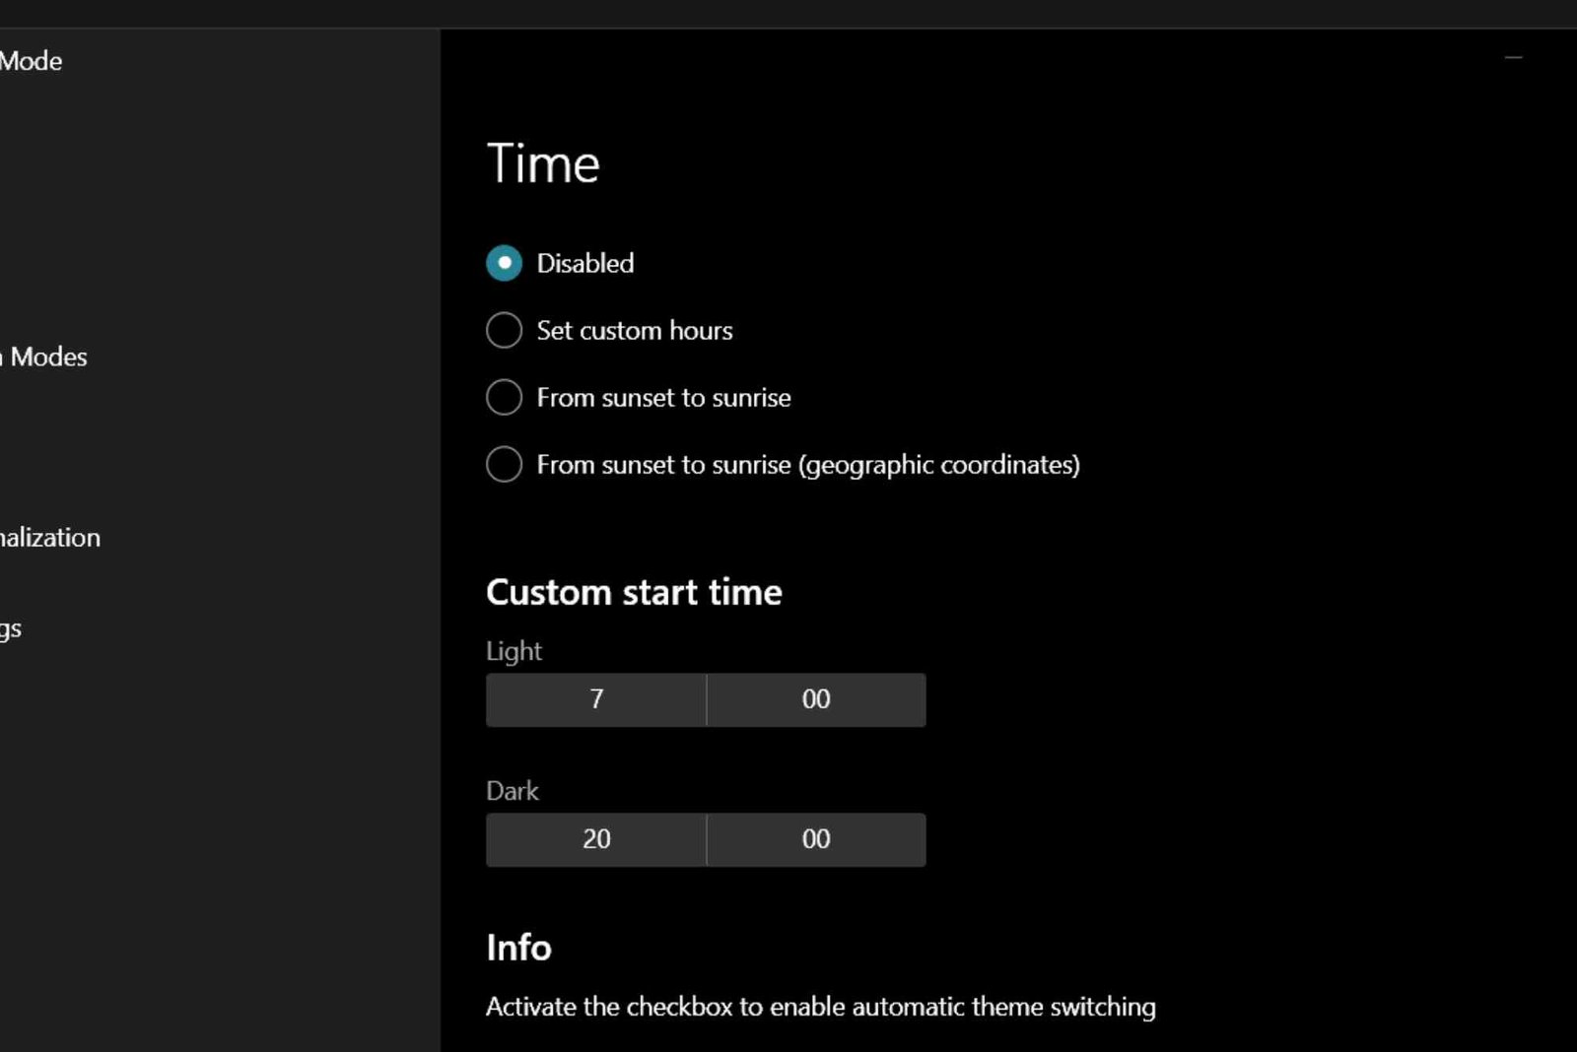Click the Light start hour field showing 7
Viewport: 1577px width, 1052px height.
(595, 699)
